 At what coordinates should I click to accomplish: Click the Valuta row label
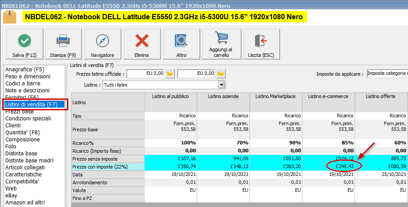pos(108,190)
